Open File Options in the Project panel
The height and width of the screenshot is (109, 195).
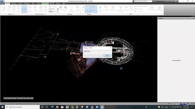click(x=19, y=9)
